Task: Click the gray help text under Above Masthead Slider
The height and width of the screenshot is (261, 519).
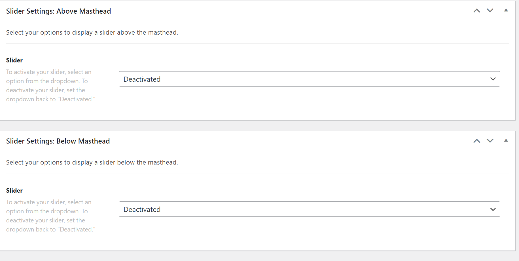Action: pyautogui.click(x=51, y=85)
